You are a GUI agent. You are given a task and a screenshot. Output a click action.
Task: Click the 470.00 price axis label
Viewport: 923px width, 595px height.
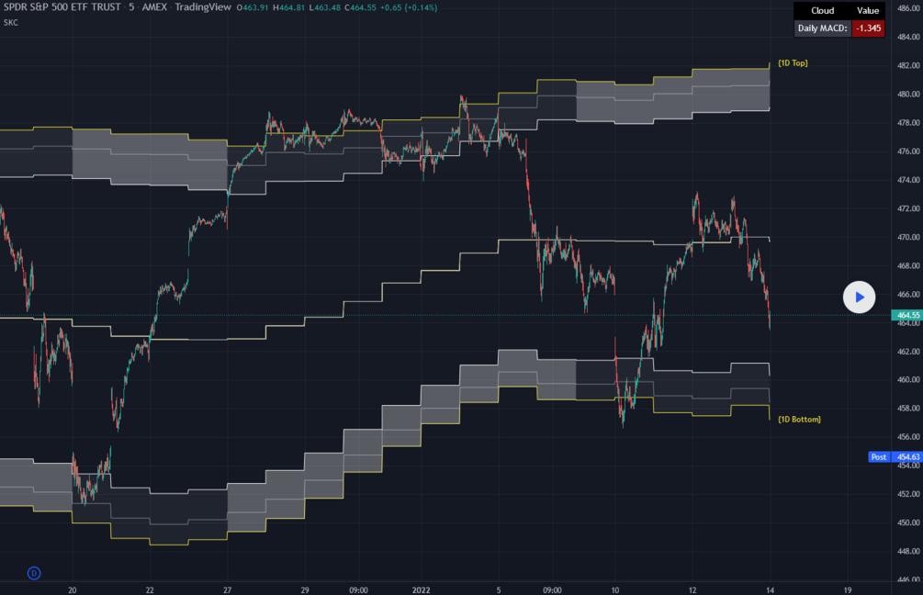(908, 237)
